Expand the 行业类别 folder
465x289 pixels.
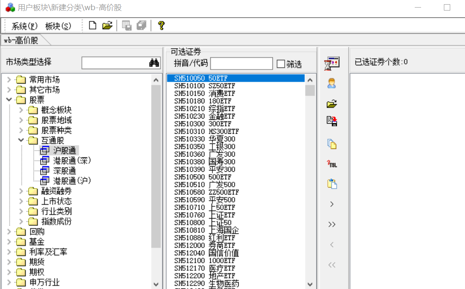(21, 211)
